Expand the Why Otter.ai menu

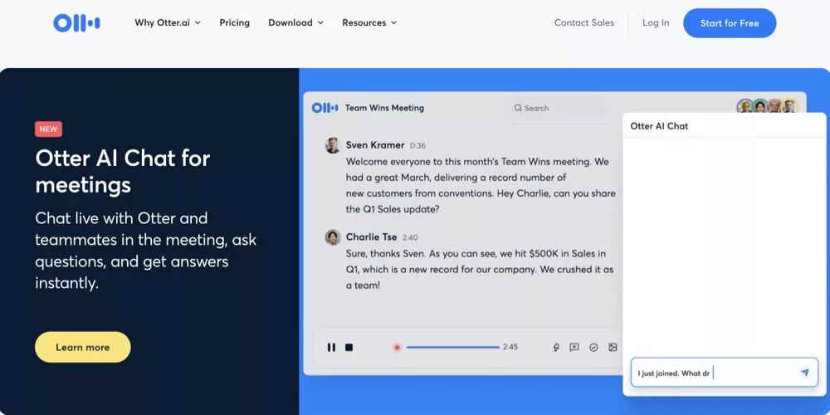pyautogui.click(x=168, y=22)
